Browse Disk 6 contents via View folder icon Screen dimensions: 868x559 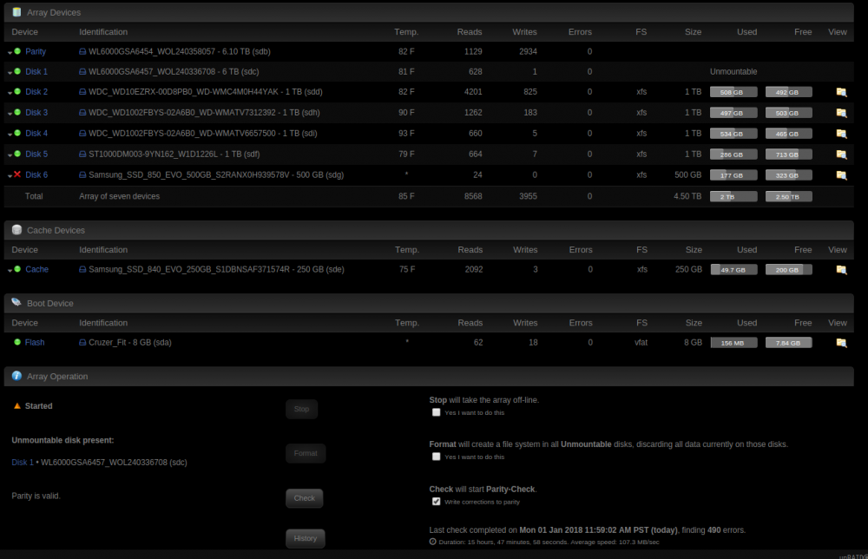(x=841, y=174)
